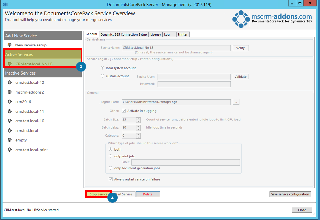Increase the Batch Size value
Image resolution: width=320 pixels, height=220 pixels.
tap(138, 119)
